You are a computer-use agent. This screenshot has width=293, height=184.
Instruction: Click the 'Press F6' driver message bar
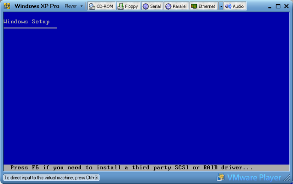(146, 168)
